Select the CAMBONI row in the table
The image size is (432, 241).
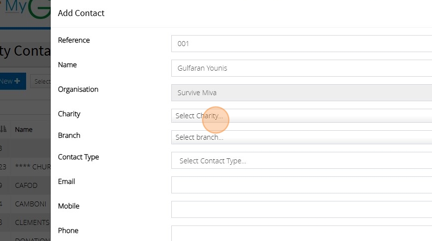coord(31,204)
